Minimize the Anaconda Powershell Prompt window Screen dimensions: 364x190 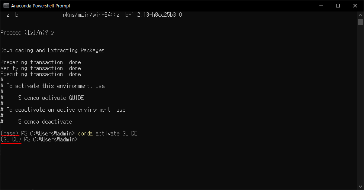coord(321,6)
